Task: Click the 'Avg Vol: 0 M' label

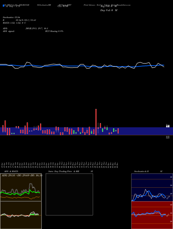Action: pos(109,6)
